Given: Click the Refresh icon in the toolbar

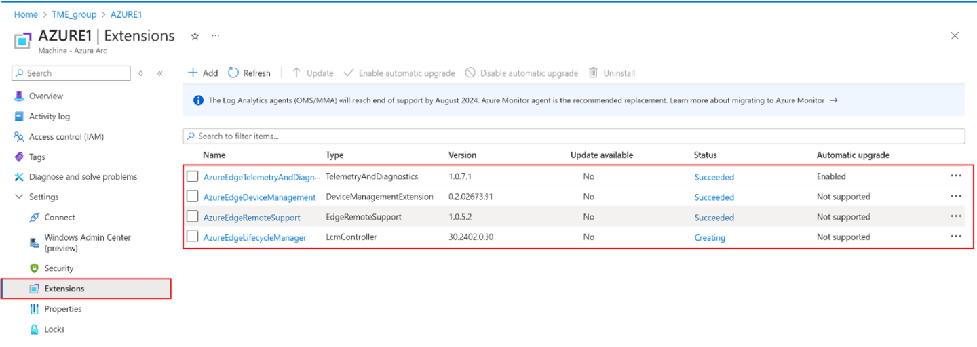Looking at the screenshot, I should (233, 73).
